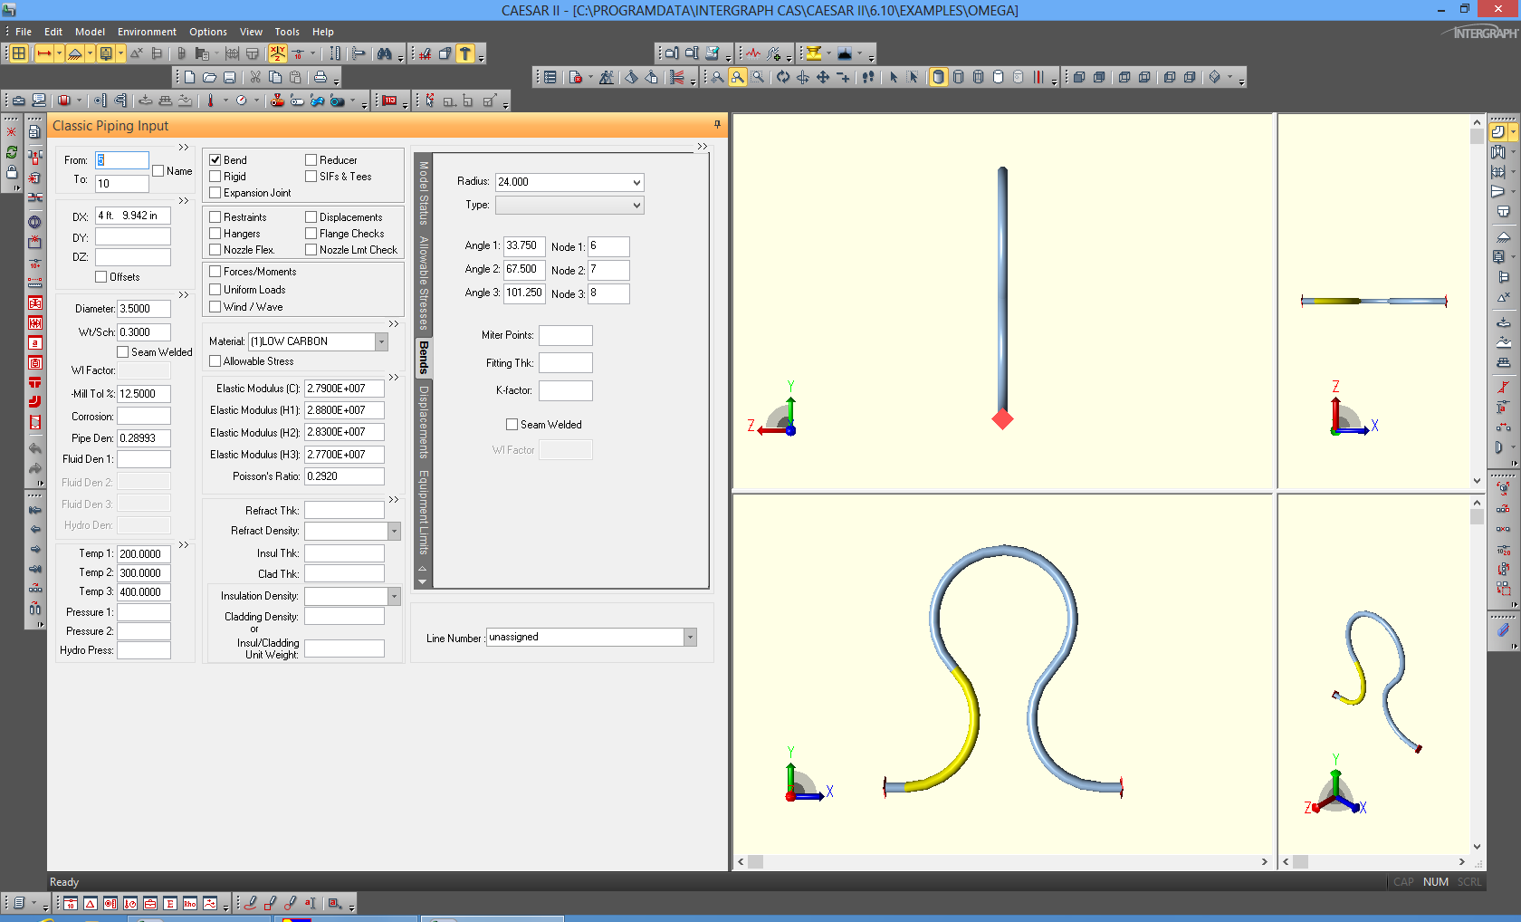
Task: Click the From node input field
Action: 122,160
